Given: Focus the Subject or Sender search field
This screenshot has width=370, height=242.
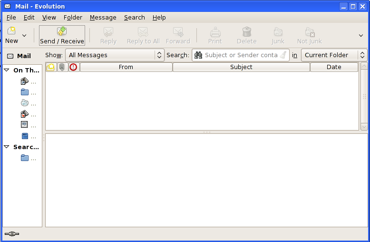Looking at the screenshot, I should click(x=241, y=55).
